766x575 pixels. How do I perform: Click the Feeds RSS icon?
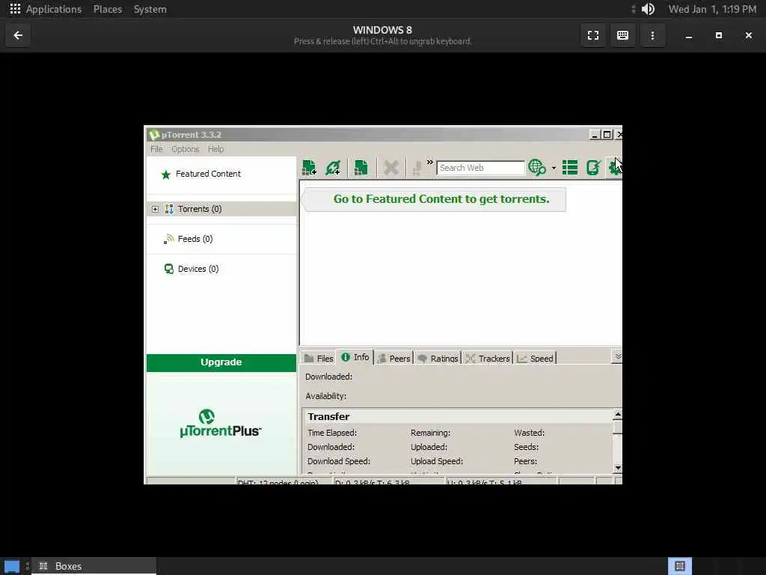click(168, 239)
